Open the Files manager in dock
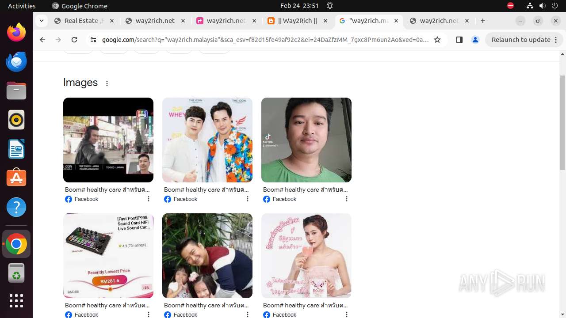Viewport: 566px width, 318px height. (x=16, y=91)
